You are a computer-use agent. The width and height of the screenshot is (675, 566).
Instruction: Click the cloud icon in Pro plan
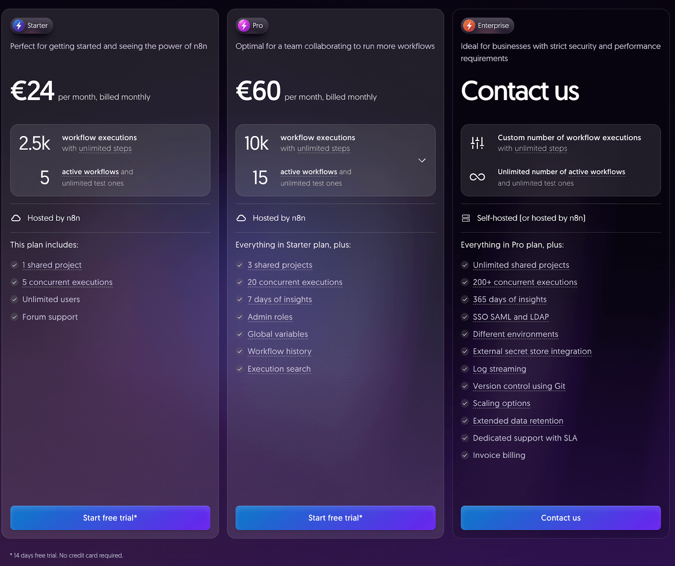[241, 218]
